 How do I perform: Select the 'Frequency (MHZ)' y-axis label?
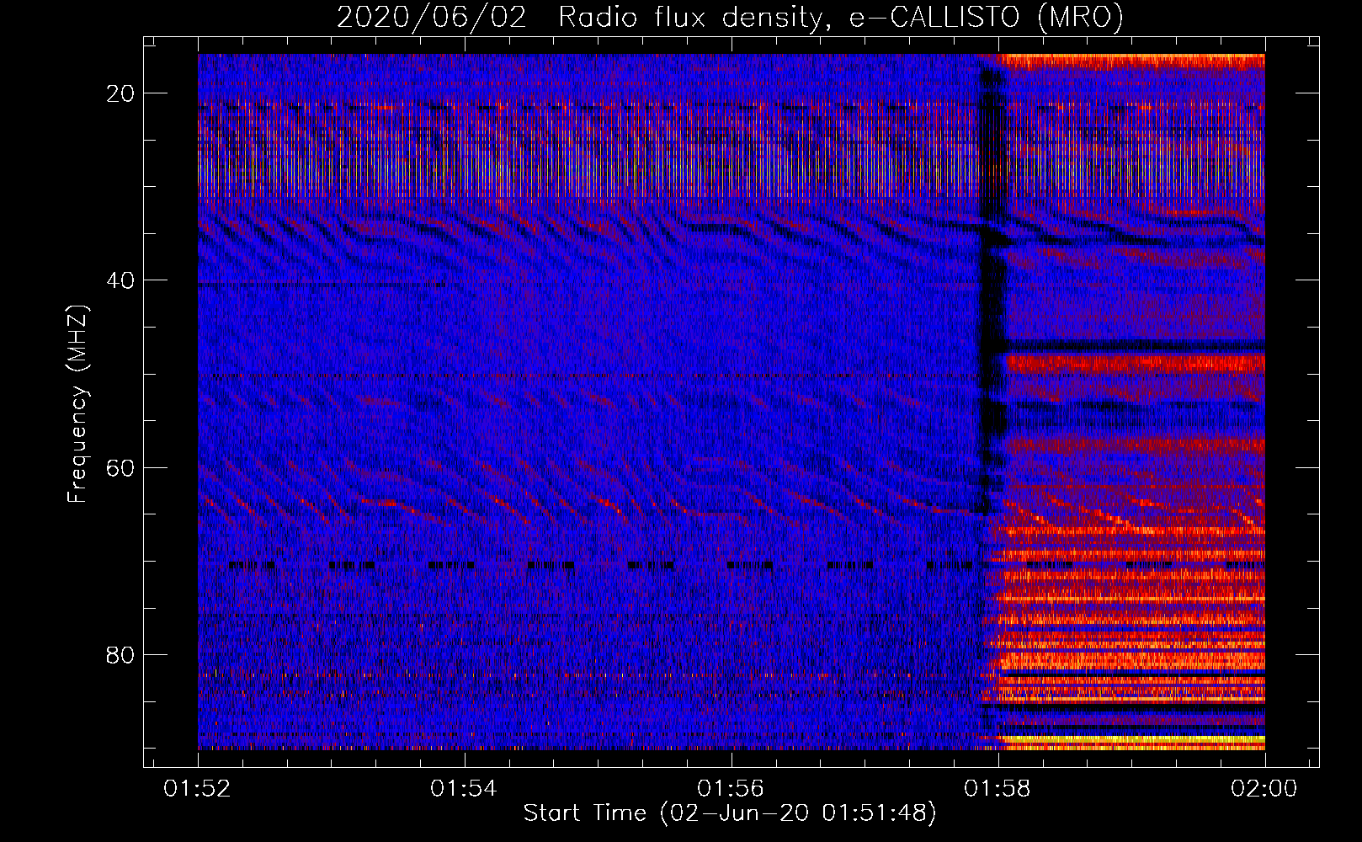click(x=77, y=405)
